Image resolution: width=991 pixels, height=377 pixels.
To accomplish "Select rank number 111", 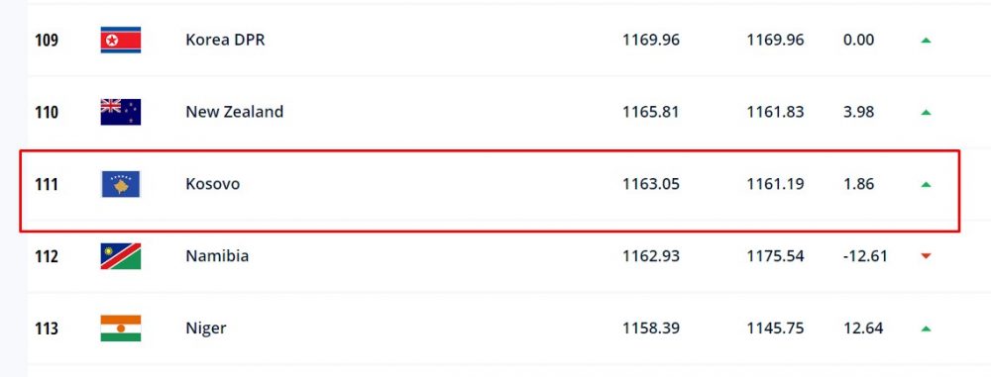I will (47, 184).
